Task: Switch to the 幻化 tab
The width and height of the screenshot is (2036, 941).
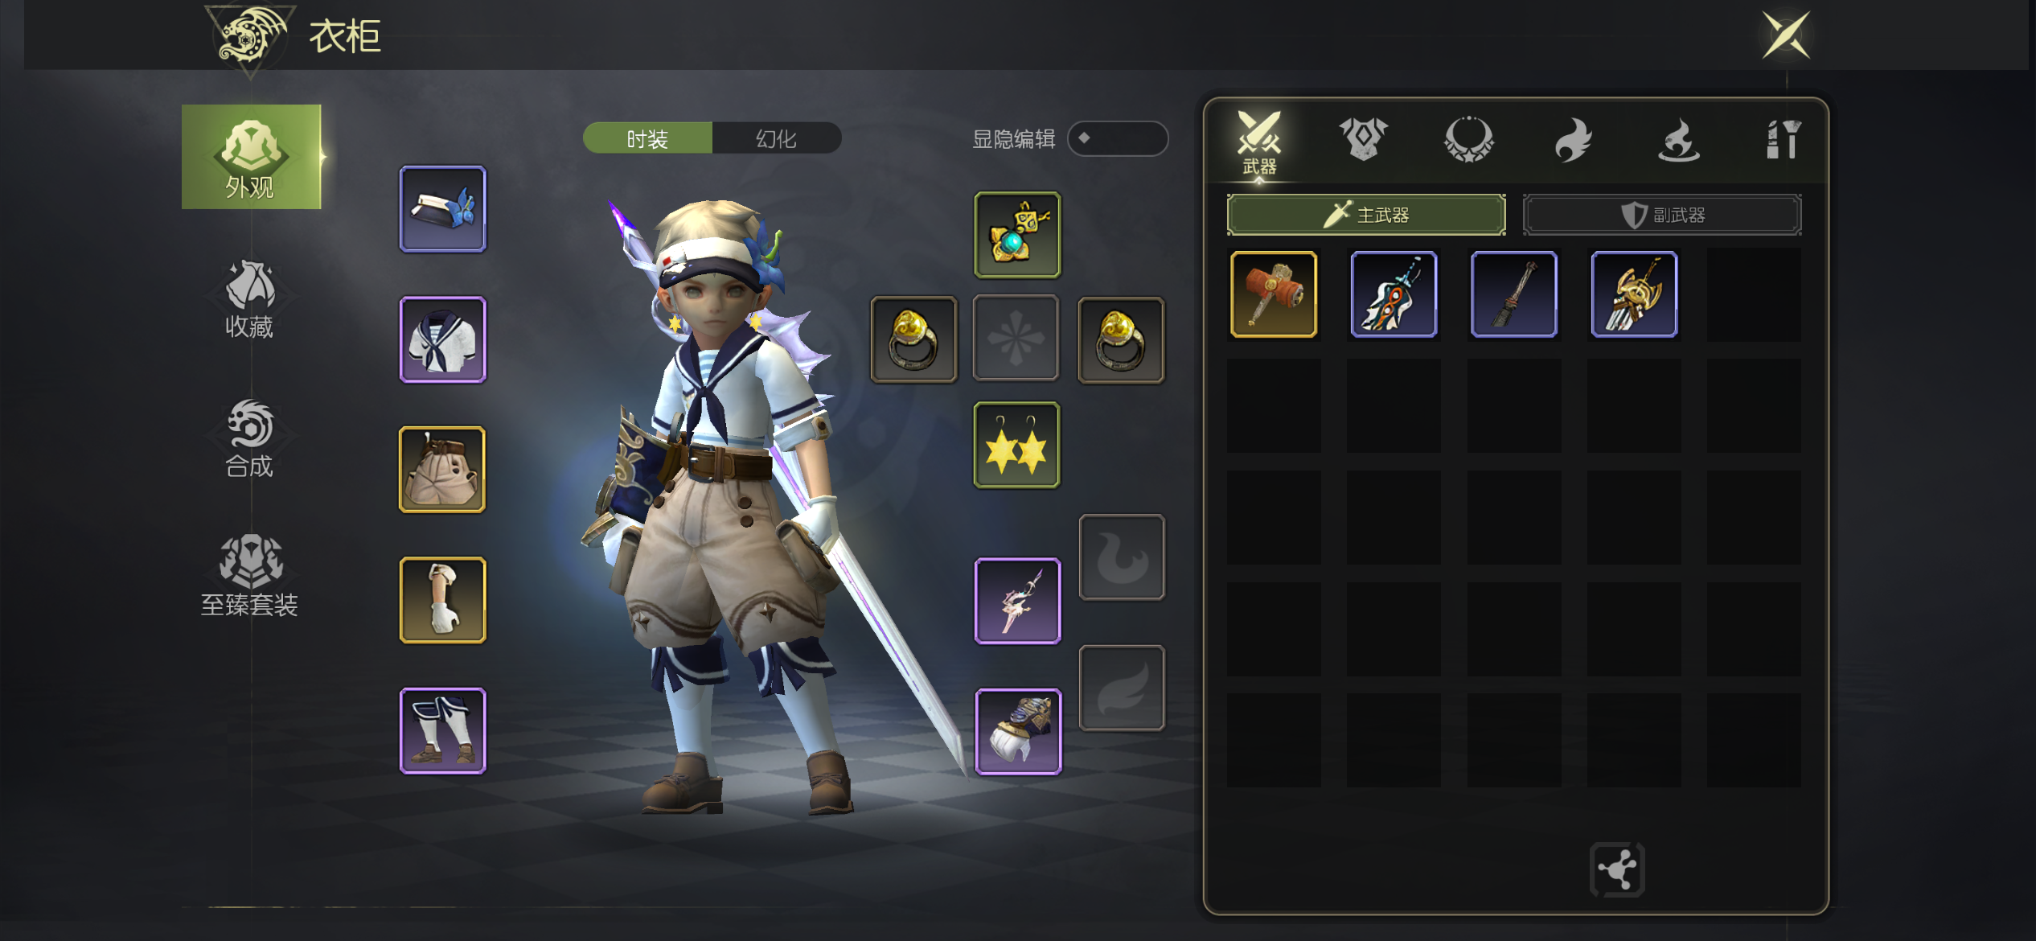Action: click(x=776, y=138)
